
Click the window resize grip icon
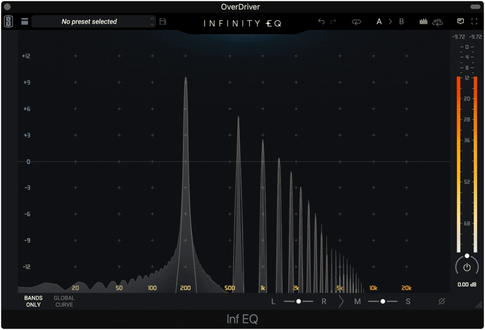click(x=479, y=304)
